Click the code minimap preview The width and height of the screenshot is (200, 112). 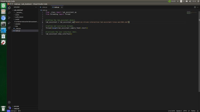(x=189, y=12)
